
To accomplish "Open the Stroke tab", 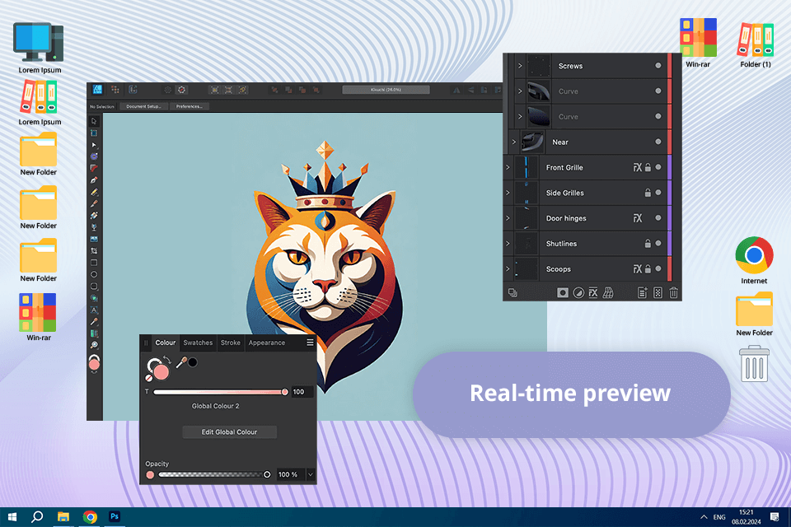I will point(231,343).
